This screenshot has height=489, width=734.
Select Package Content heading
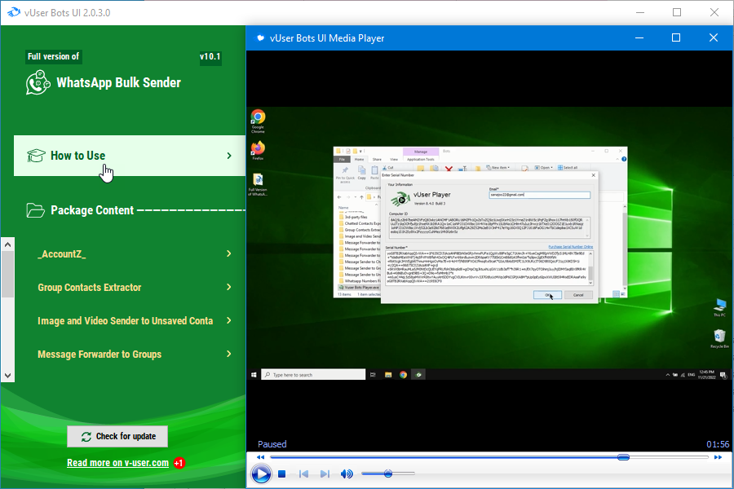click(x=92, y=210)
